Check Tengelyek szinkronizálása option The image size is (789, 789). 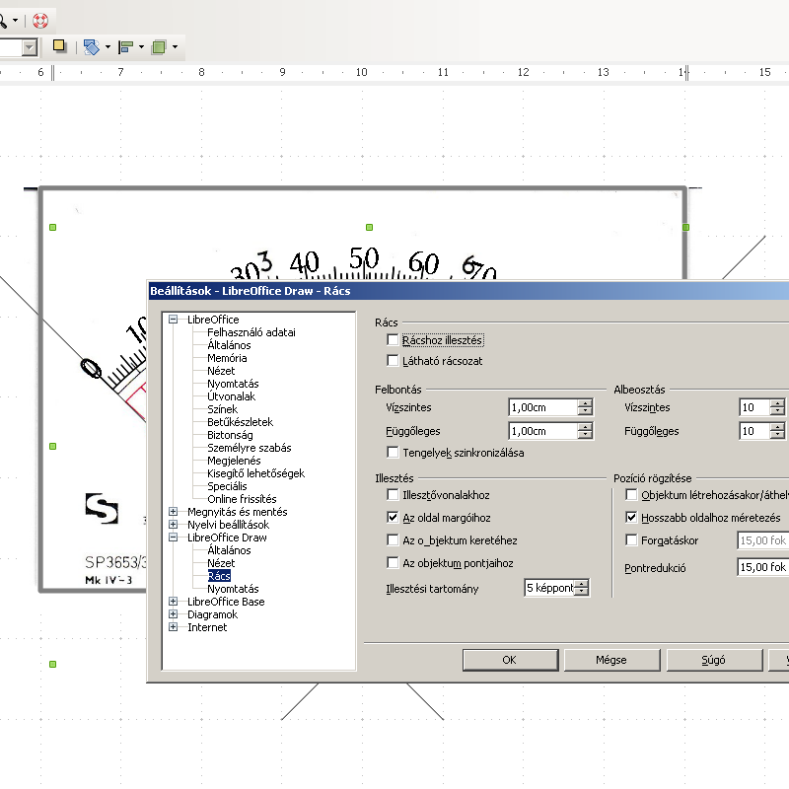tap(394, 453)
